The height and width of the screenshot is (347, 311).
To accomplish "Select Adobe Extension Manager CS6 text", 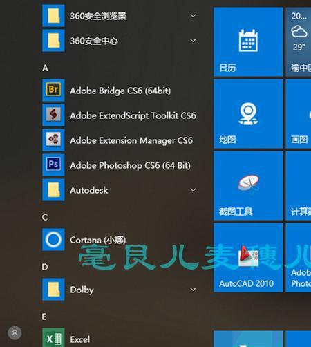I will [x=131, y=140].
